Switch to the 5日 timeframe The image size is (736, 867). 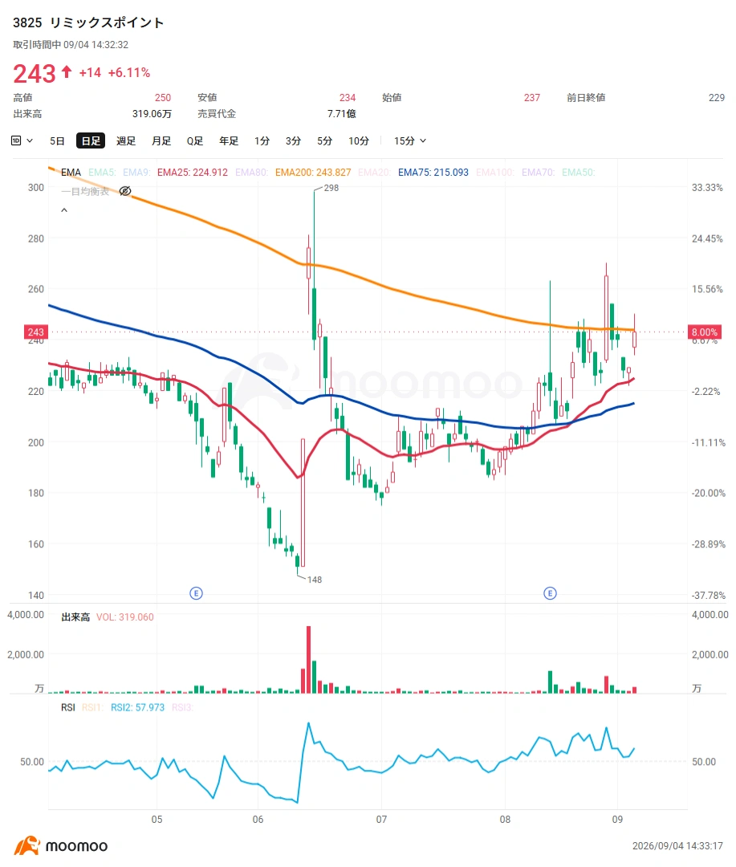57,141
